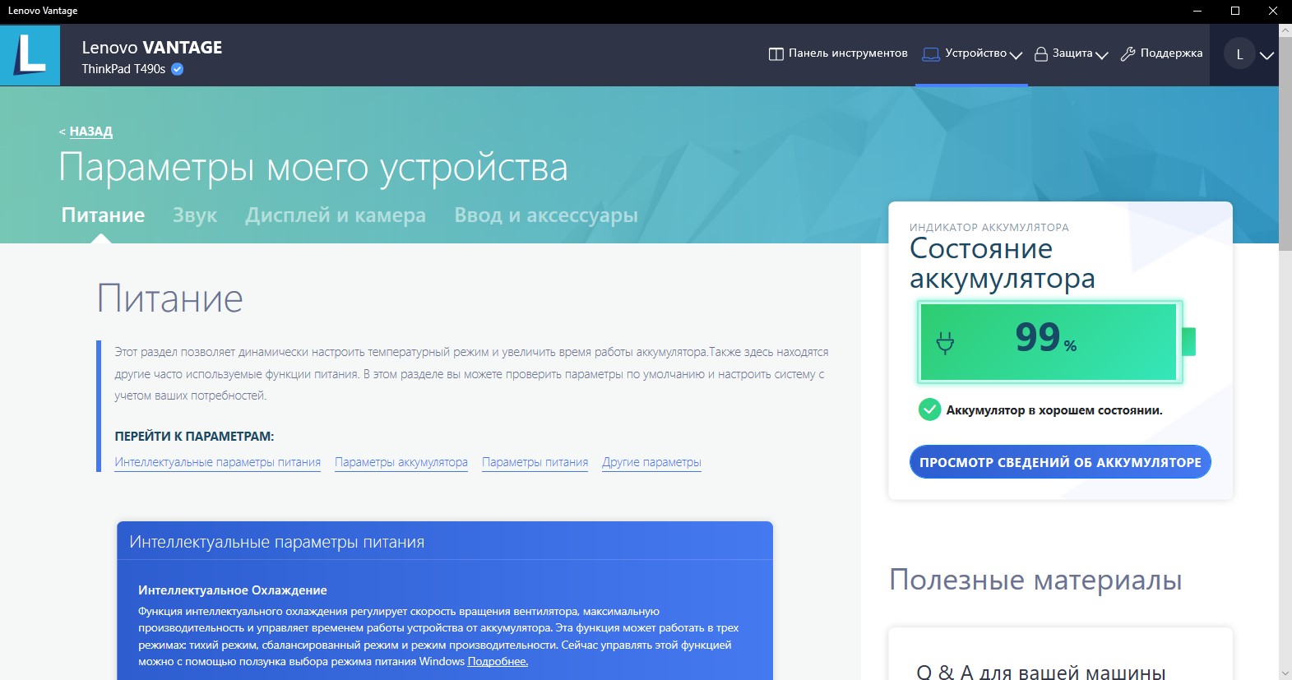This screenshot has width=1292, height=680.
Task: Click the battery plug charging icon
Action: pyautogui.click(x=945, y=342)
